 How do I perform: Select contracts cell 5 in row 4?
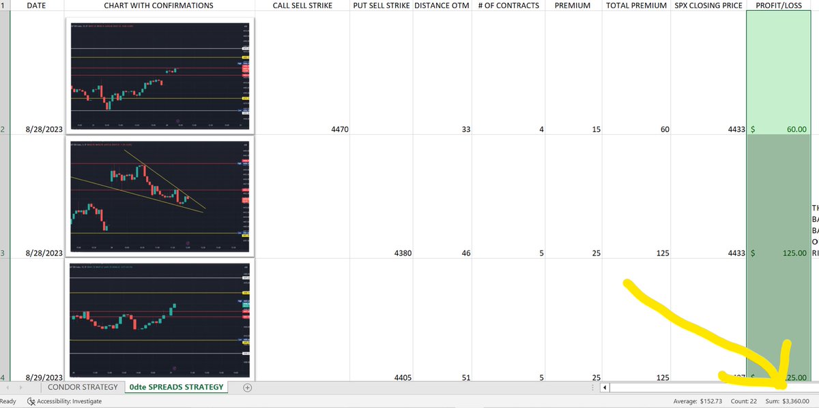508,319
